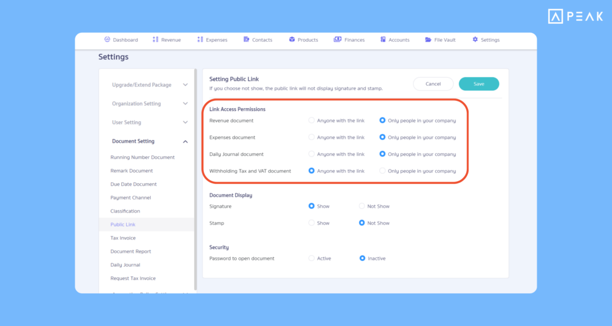Click the Settings gear icon
This screenshot has height=326, width=612.
pyautogui.click(x=475, y=39)
